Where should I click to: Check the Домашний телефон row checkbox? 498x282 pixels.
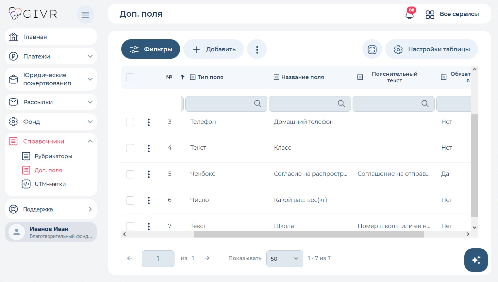click(130, 122)
